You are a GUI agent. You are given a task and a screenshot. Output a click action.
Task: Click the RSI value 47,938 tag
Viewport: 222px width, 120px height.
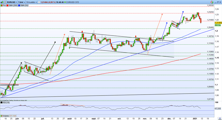tap(218, 109)
